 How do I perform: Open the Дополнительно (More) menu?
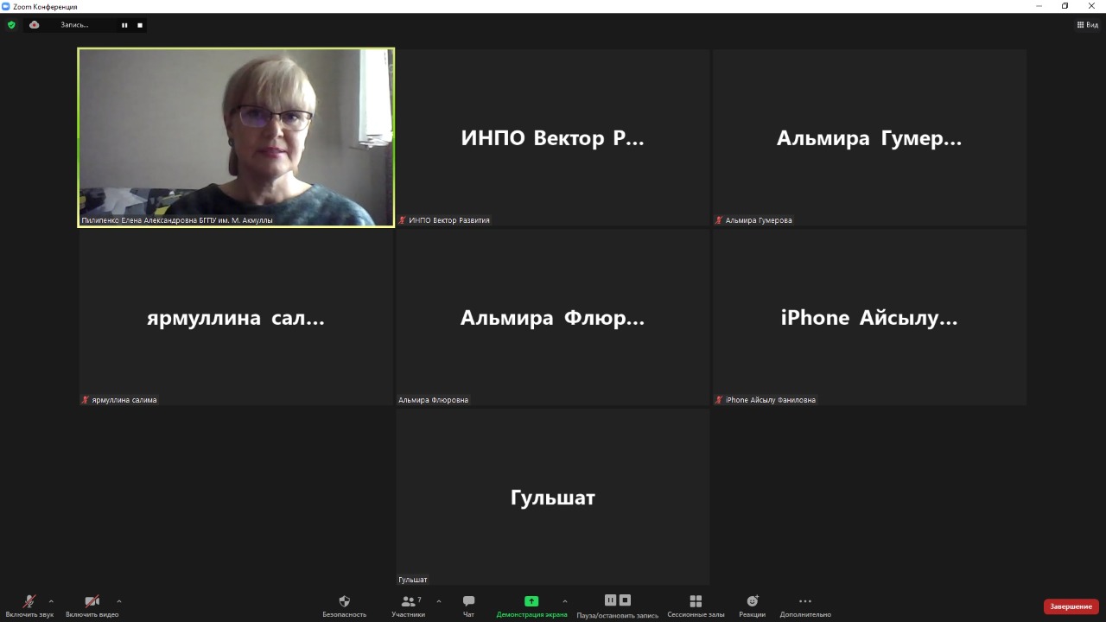point(805,602)
